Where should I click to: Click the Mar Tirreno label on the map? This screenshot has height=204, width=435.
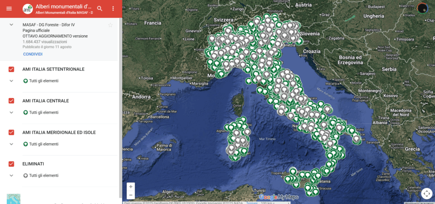[267, 139]
